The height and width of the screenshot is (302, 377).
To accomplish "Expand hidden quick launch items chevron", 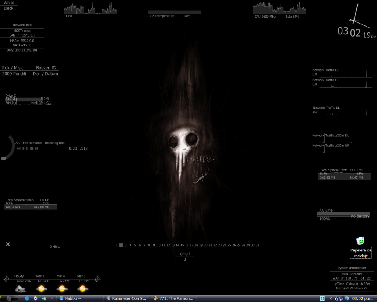I will (x=52, y=298).
